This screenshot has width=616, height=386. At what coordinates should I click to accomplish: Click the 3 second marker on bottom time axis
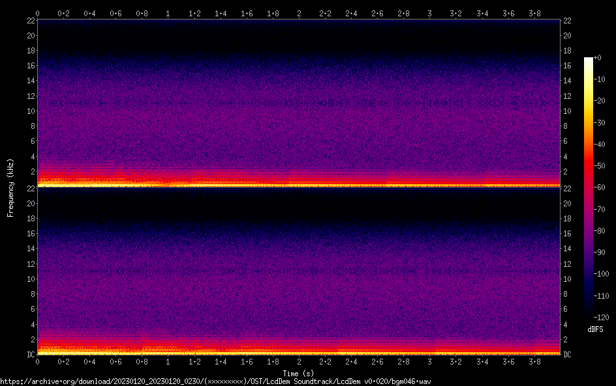[x=429, y=362]
